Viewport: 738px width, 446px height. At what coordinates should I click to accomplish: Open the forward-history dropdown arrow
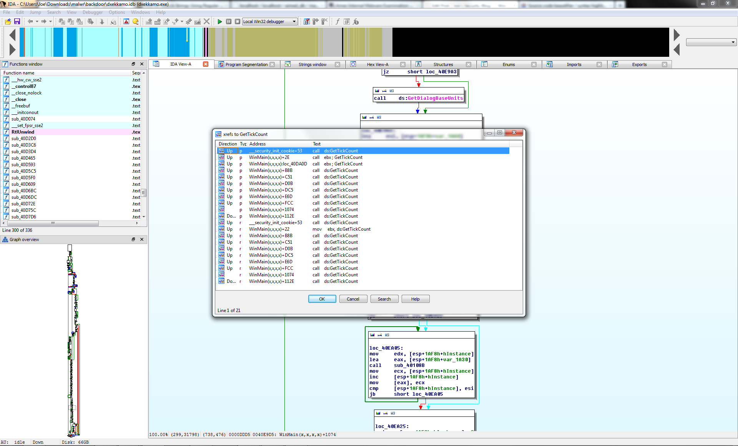click(50, 21)
